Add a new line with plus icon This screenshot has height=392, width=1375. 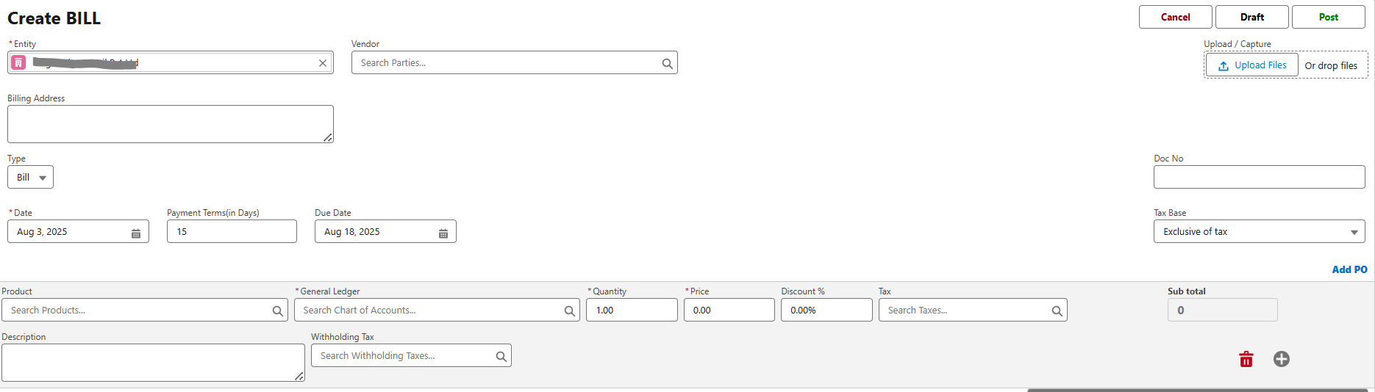tap(1282, 359)
